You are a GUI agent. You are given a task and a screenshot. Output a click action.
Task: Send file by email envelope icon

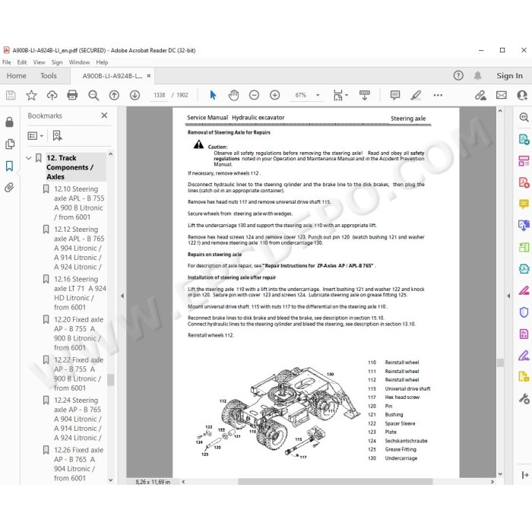pyautogui.click(x=501, y=95)
